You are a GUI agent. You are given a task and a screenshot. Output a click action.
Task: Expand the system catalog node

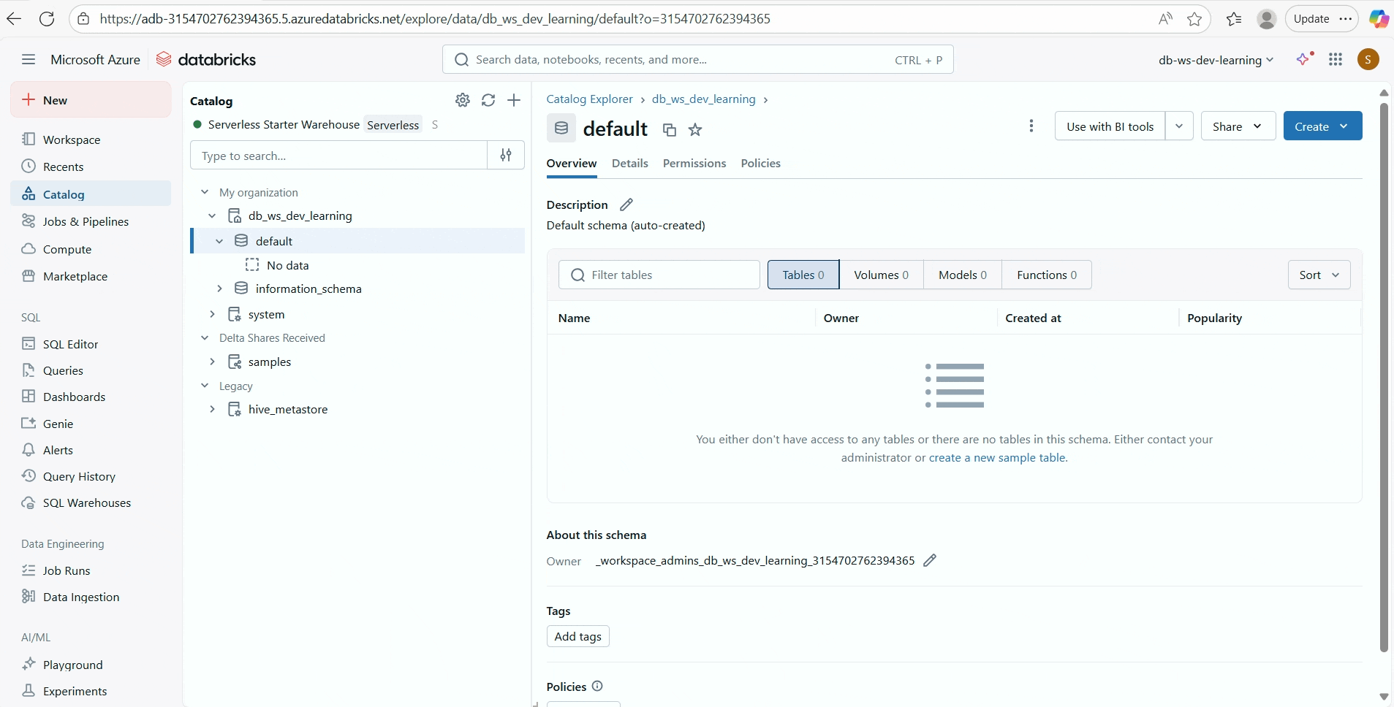(212, 314)
